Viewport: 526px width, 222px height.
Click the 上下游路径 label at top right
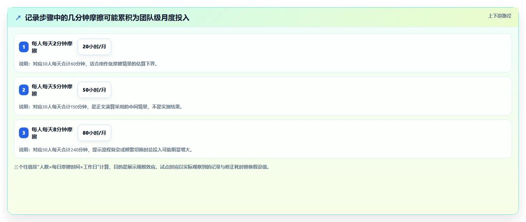point(500,16)
